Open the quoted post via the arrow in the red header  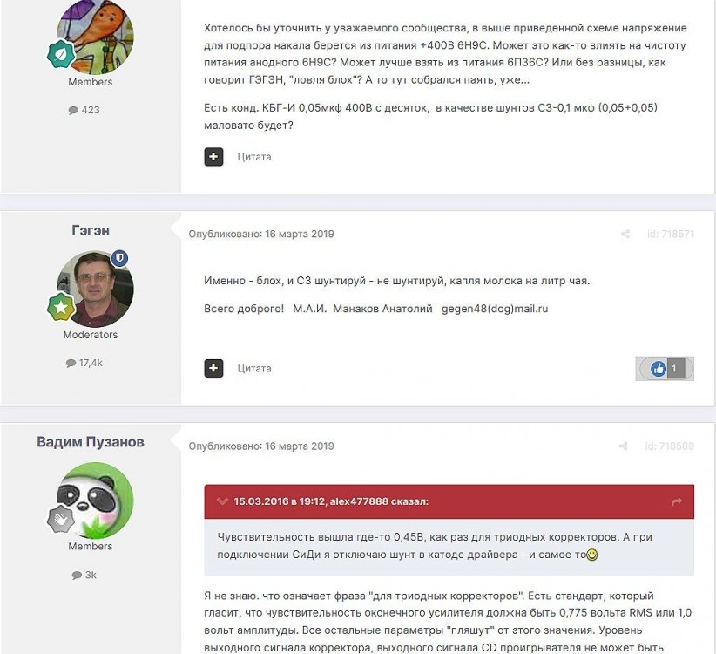677,501
